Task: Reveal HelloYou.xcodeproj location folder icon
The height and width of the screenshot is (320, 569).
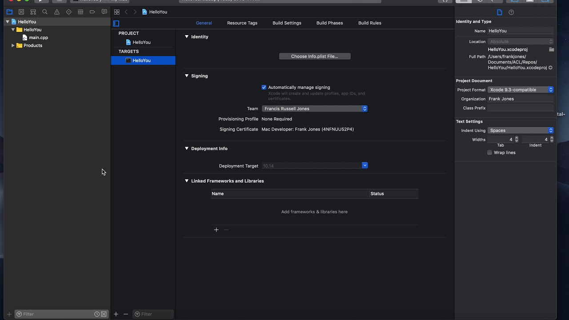Action: tap(551, 49)
